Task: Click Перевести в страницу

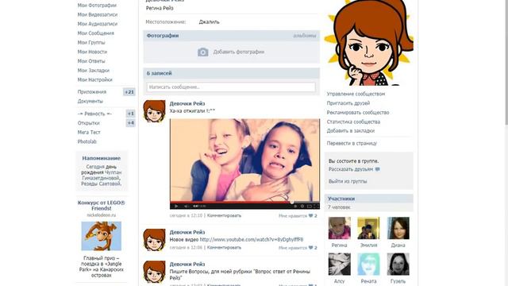Action: [x=352, y=143]
